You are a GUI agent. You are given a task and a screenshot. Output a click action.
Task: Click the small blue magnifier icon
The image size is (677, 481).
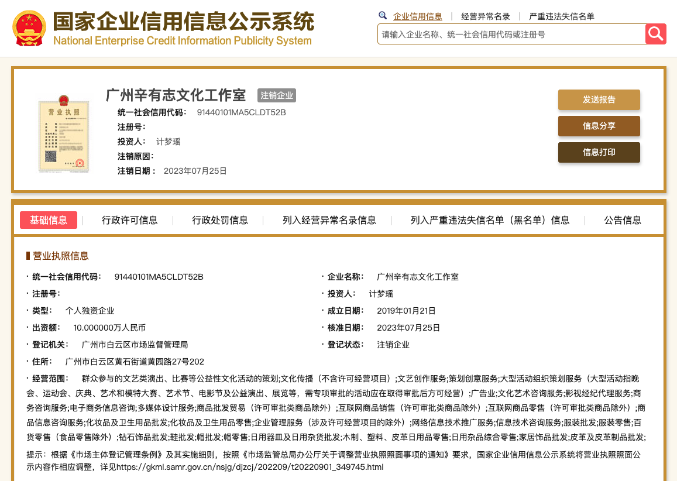tap(383, 16)
